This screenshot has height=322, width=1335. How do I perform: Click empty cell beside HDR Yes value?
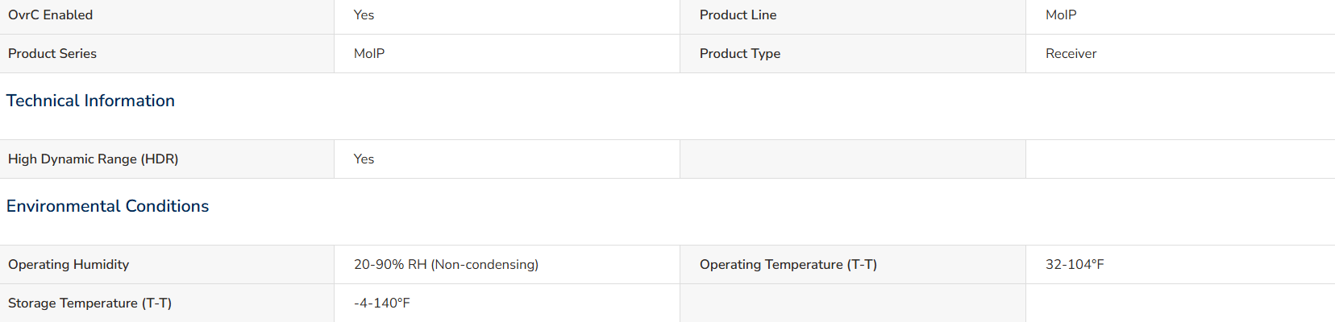click(853, 159)
